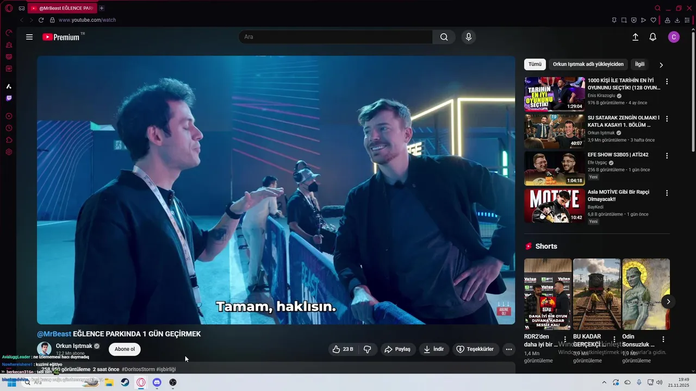The image size is (696, 391).
Task: Open Extensions puzzle icon in sidebar
Action: pos(9,140)
